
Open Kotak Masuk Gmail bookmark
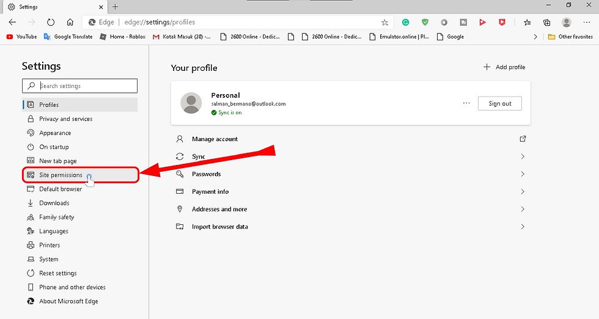(182, 37)
